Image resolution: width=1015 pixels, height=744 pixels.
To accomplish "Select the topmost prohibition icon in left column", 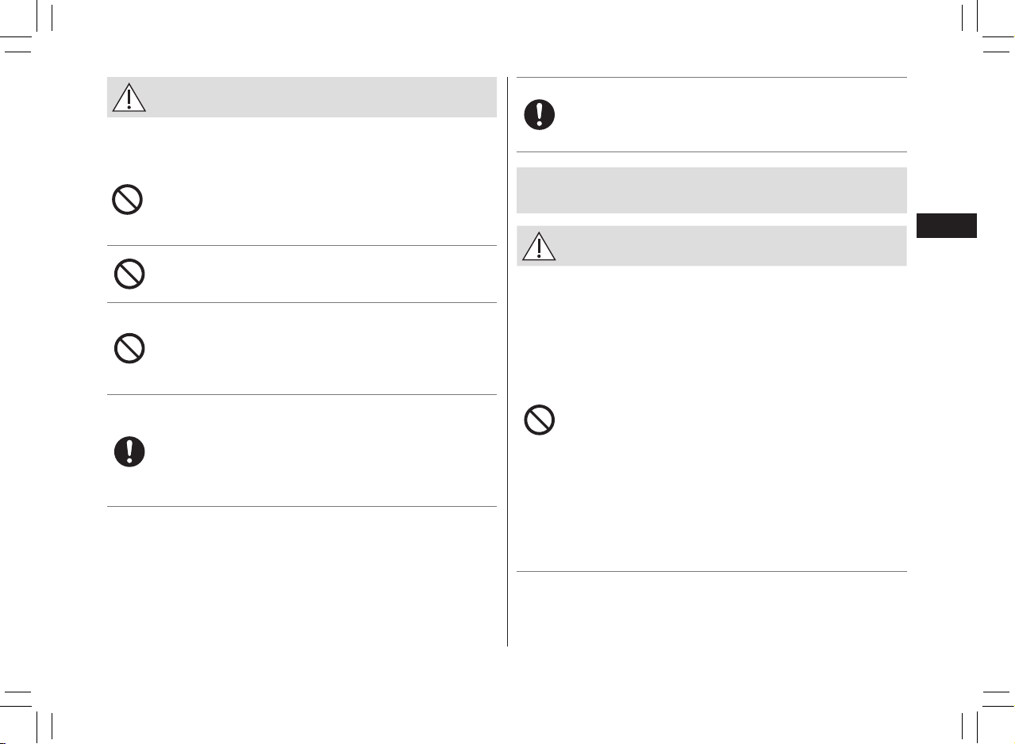I will [127, 199].
